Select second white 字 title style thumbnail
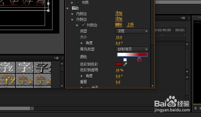Screen dimensions: 201x117 [24, 67]
